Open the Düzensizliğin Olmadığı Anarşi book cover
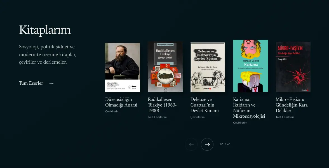 tap(123, 67)
